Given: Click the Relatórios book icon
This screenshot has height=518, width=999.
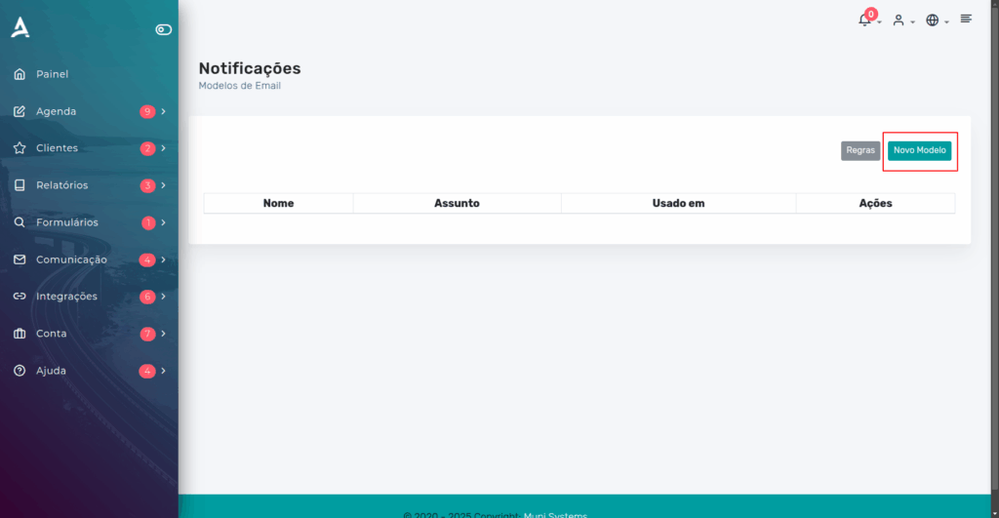Looking at the screenshot, I should tap(20, 184).
